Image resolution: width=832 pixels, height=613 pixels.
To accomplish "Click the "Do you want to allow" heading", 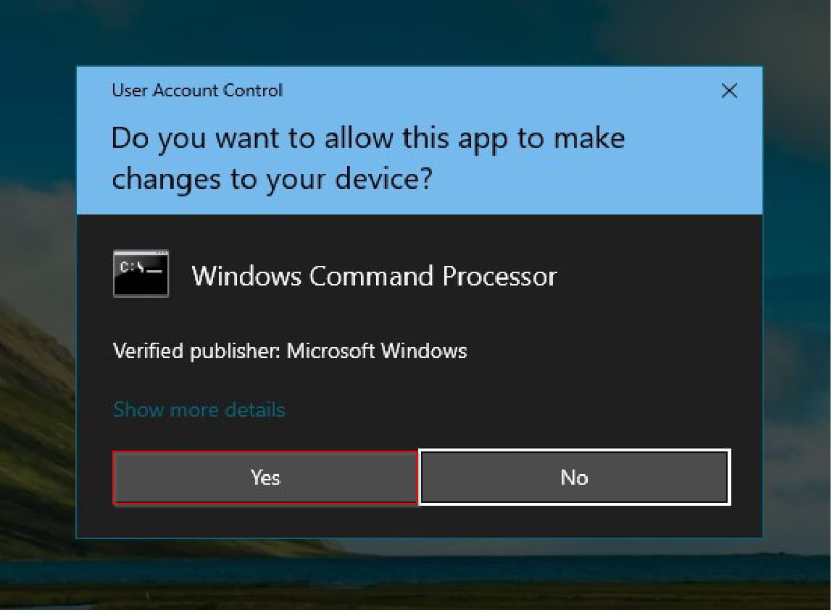I will coord(368,139).
